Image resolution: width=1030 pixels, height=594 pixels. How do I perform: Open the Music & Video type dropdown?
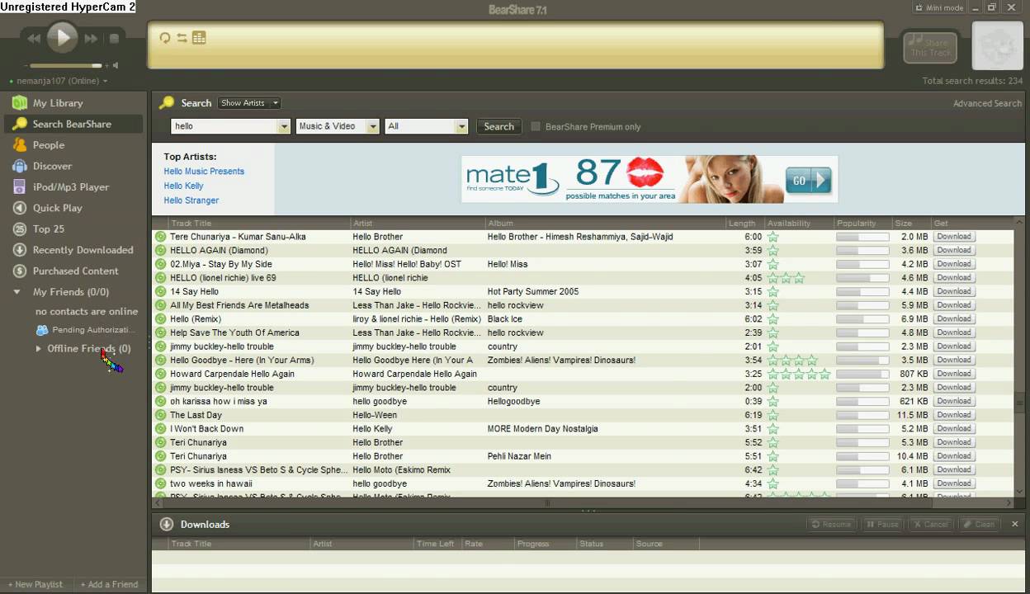tap(338, 126)
